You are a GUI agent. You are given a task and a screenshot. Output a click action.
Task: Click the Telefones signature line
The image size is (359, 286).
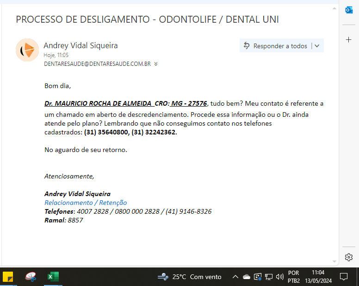pyautogui.click(x=128, y=211)
